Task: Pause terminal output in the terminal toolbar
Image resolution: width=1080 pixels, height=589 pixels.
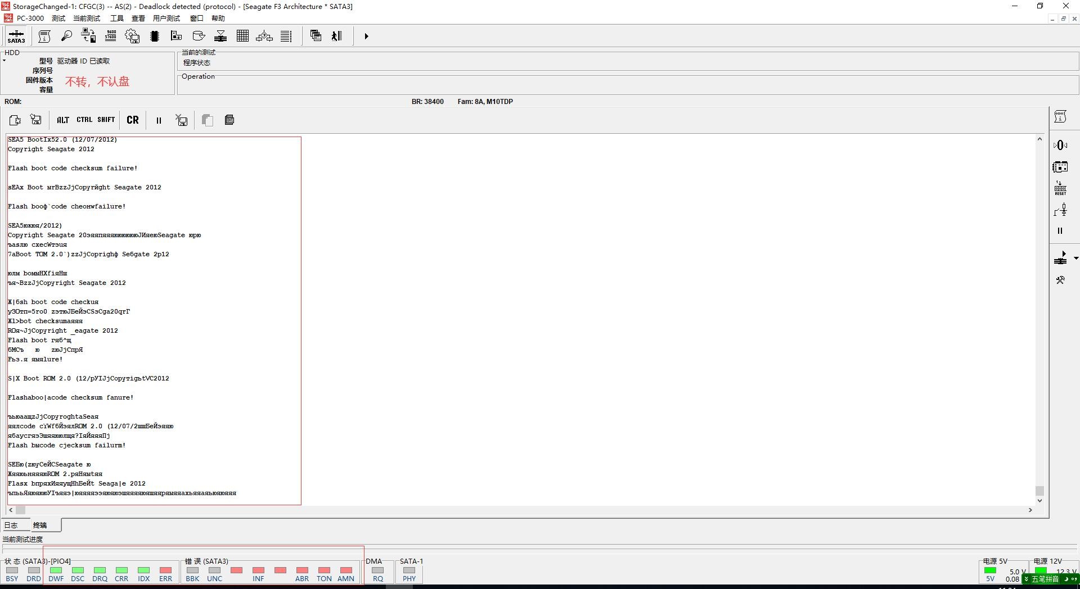Action: (159, 120)
